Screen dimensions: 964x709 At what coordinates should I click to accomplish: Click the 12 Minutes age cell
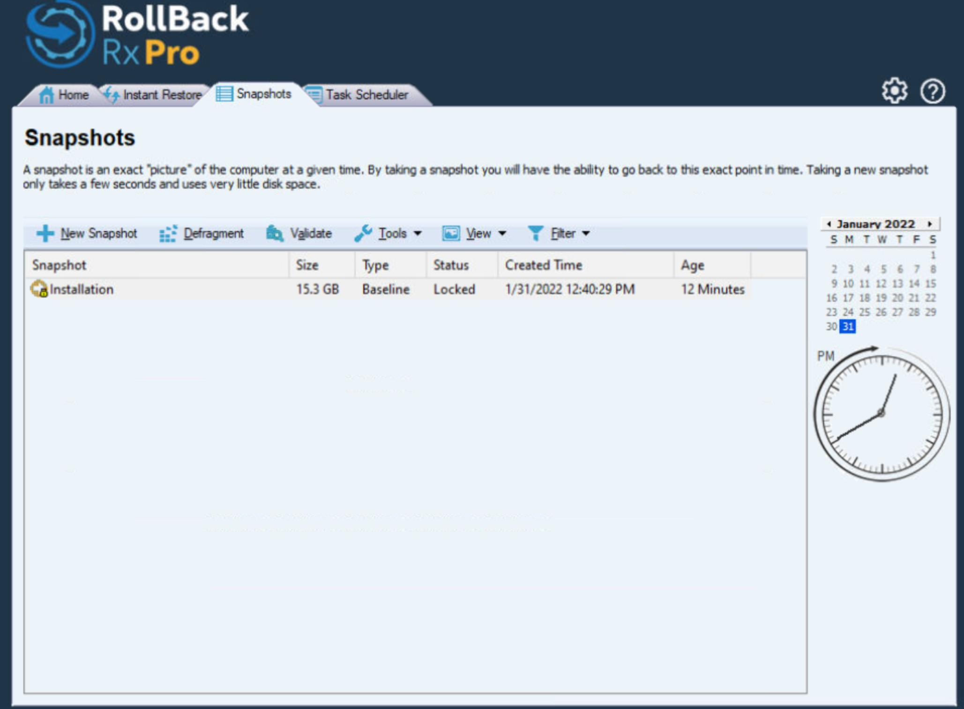point(713,289)
